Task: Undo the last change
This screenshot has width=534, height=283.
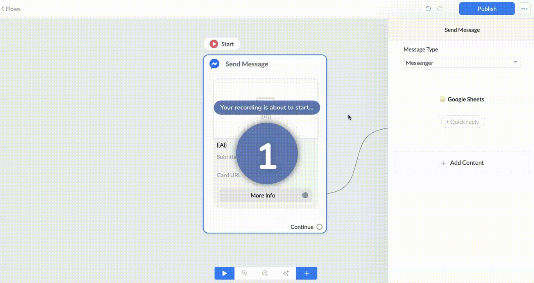Action: 428,9
